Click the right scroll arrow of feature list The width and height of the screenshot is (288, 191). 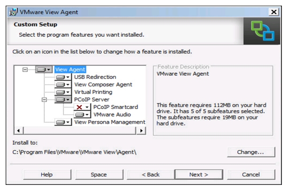click(141, 130)
